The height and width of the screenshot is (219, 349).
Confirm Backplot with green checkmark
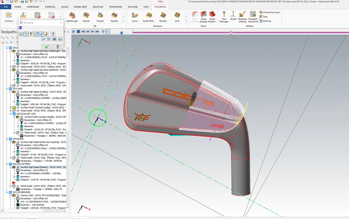(47, 47)
